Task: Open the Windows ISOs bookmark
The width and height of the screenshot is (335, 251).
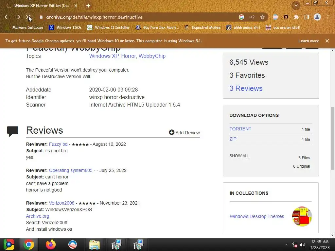Action: [65, 27]
